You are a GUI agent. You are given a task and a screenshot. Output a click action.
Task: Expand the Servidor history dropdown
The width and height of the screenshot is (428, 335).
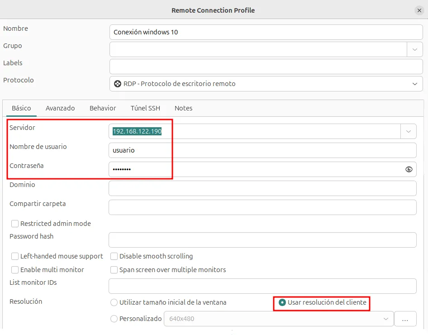(x=408, y=131)
